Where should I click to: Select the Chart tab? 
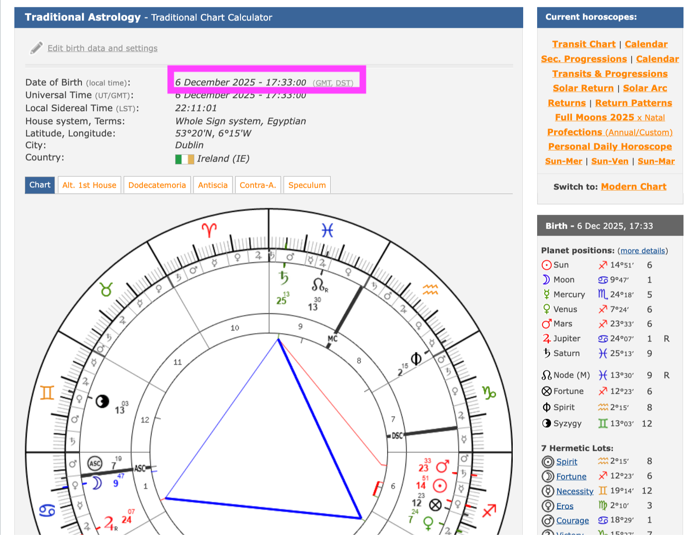click(40, 185)
